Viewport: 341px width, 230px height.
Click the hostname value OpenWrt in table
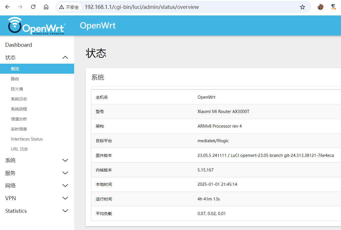click(x=206, y=97)
